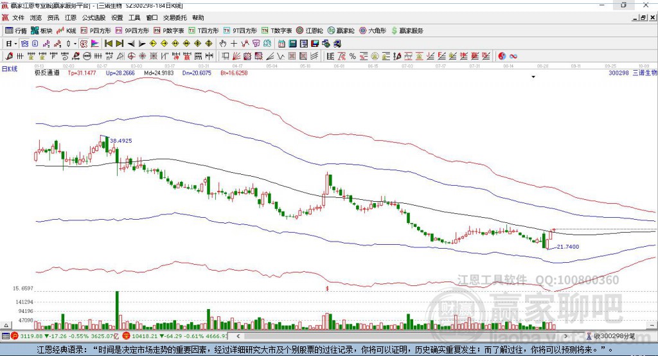Expand volume panel with up-triangle button

[x=6, y=325]
